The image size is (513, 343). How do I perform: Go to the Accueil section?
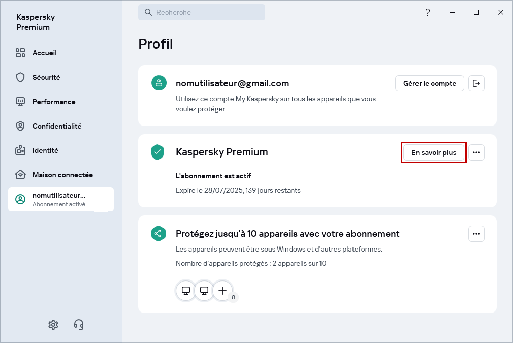45,53
